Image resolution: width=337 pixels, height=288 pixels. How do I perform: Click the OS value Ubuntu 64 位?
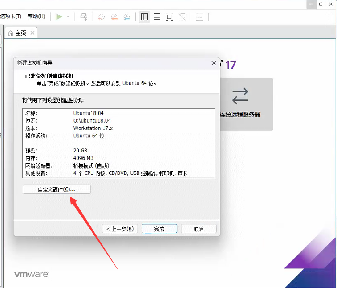[x=89, y=136]
